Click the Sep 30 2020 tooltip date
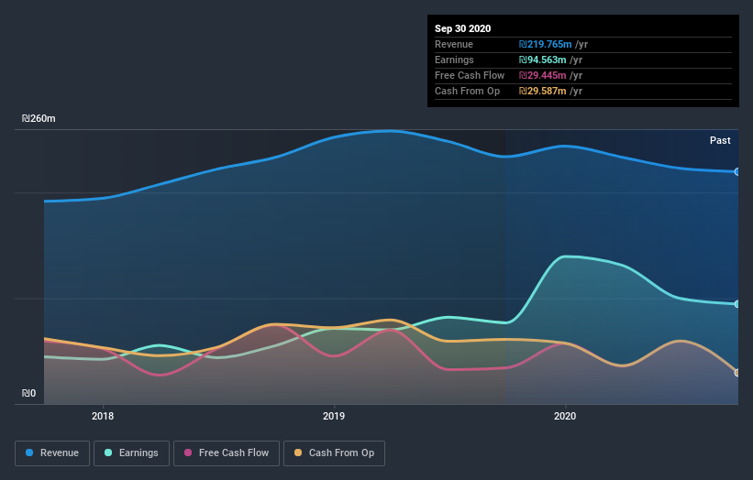The image size is (753, 480). pyautogui.click(x=463, y=28)
